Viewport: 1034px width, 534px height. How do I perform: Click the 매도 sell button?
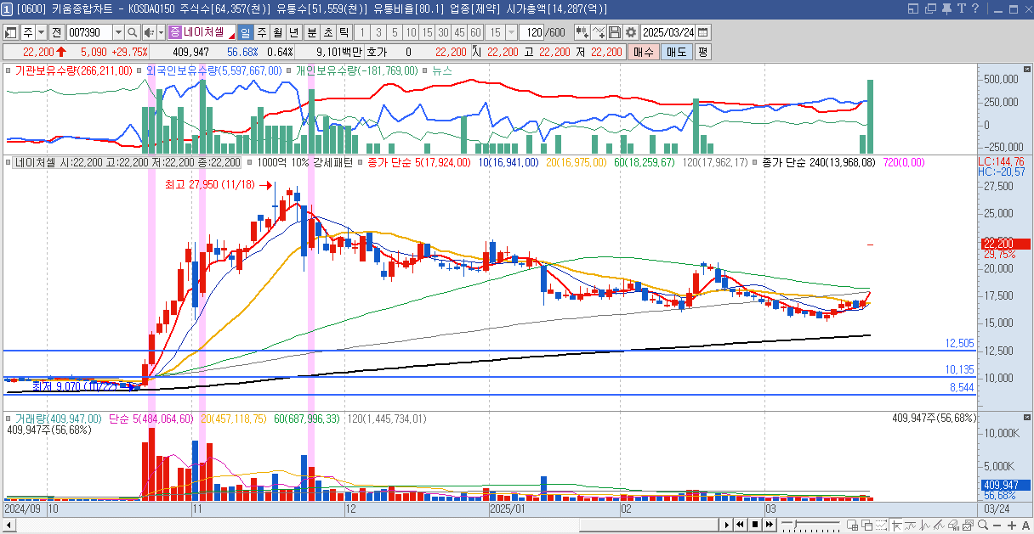coord(677,52)
